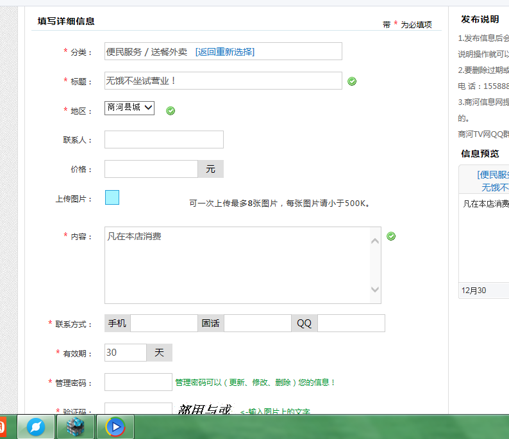
Task: Click inside the 内容 content textarea
Action: point(237,265)
